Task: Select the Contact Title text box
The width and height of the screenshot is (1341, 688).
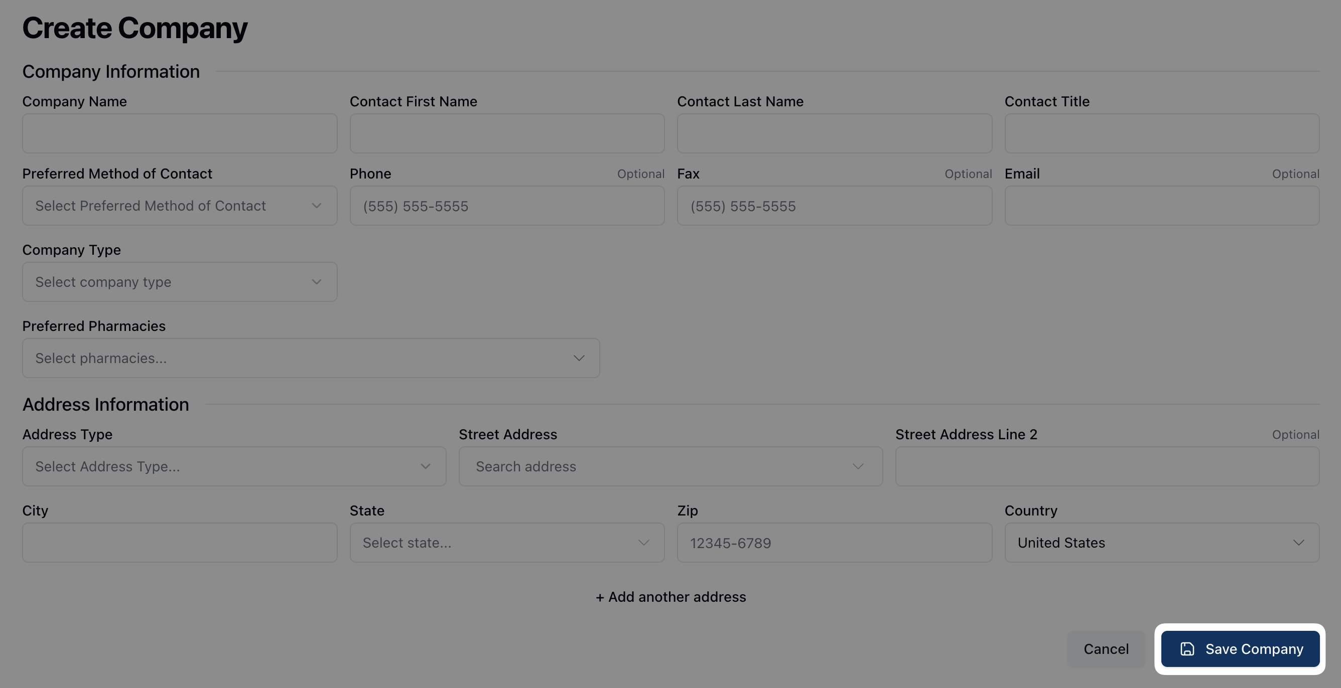Action: pos(1161,134)
